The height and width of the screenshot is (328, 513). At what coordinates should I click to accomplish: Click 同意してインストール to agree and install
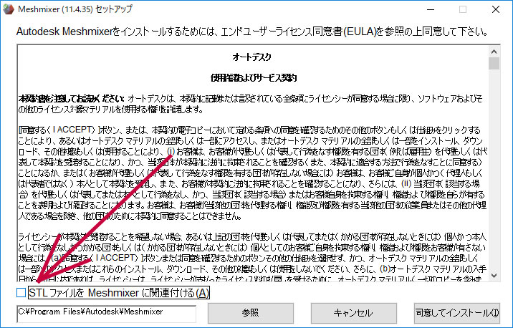tap(457, 313)
